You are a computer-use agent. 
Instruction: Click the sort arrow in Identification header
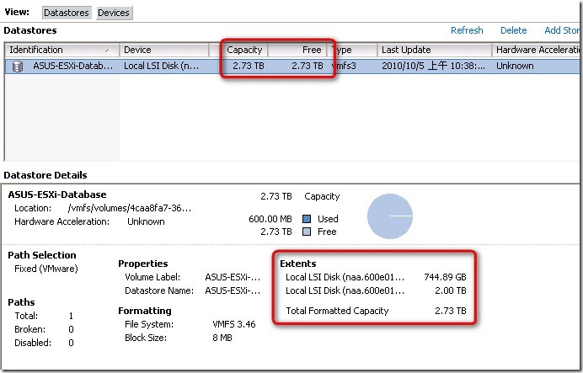point(108,51)
